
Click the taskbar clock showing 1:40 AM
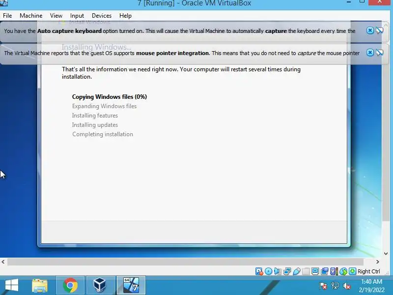(371, 286)
